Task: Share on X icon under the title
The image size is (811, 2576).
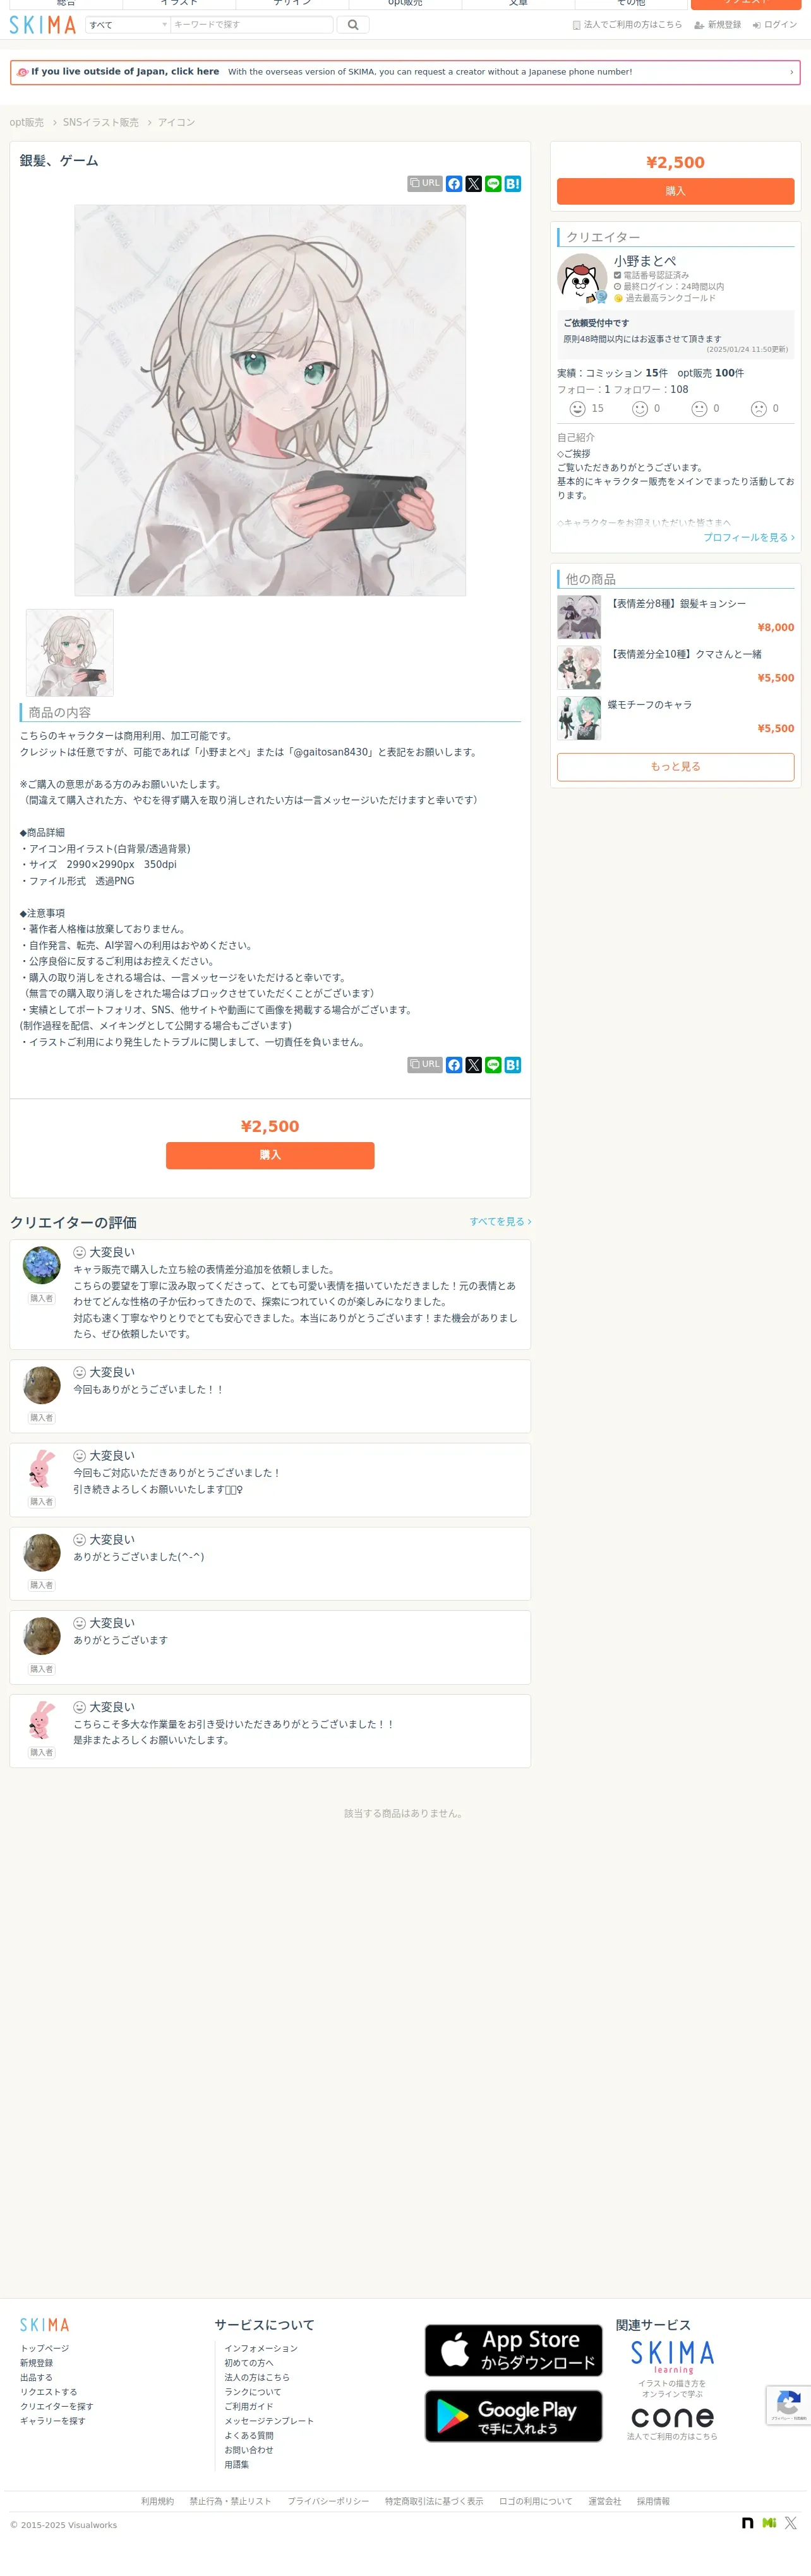Action: tap(474, 184)
